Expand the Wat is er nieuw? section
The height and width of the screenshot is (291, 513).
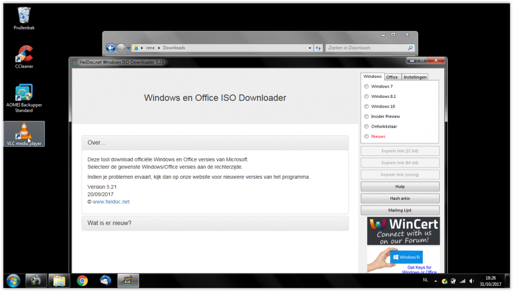pos(215,223)
